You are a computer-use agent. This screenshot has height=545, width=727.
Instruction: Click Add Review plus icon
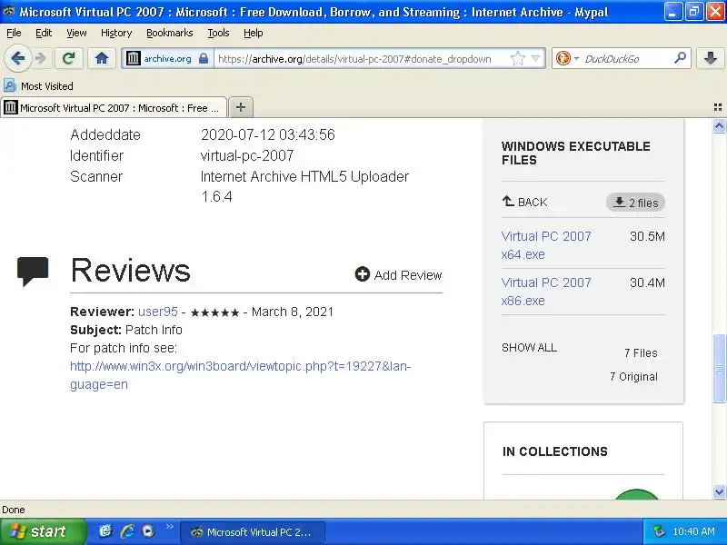click(362, 274)
